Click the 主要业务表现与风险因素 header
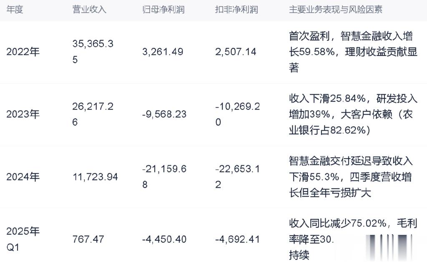The width and height of the screenshot is (427, 262). point(336,10)
